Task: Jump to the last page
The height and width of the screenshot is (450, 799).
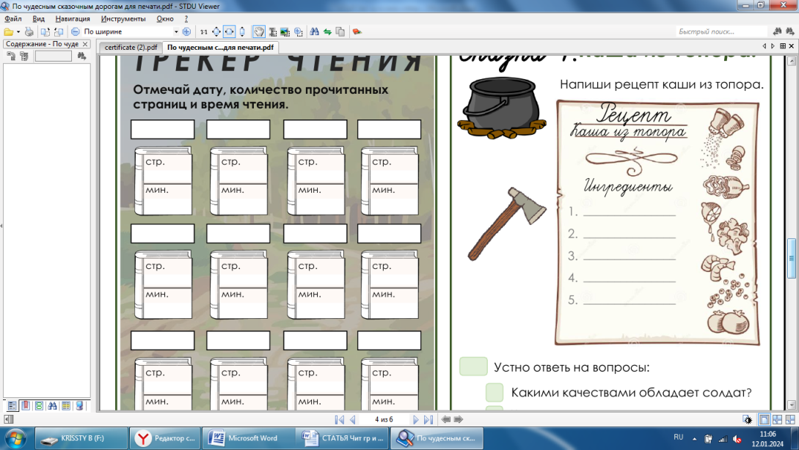Action: tap(429, 420)
